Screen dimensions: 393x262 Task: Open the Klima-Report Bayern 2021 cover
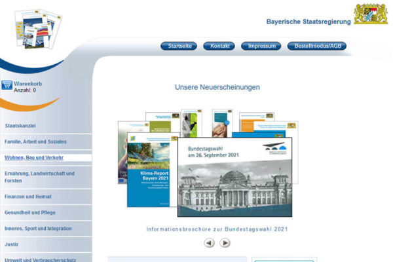[x=152, y=170]
